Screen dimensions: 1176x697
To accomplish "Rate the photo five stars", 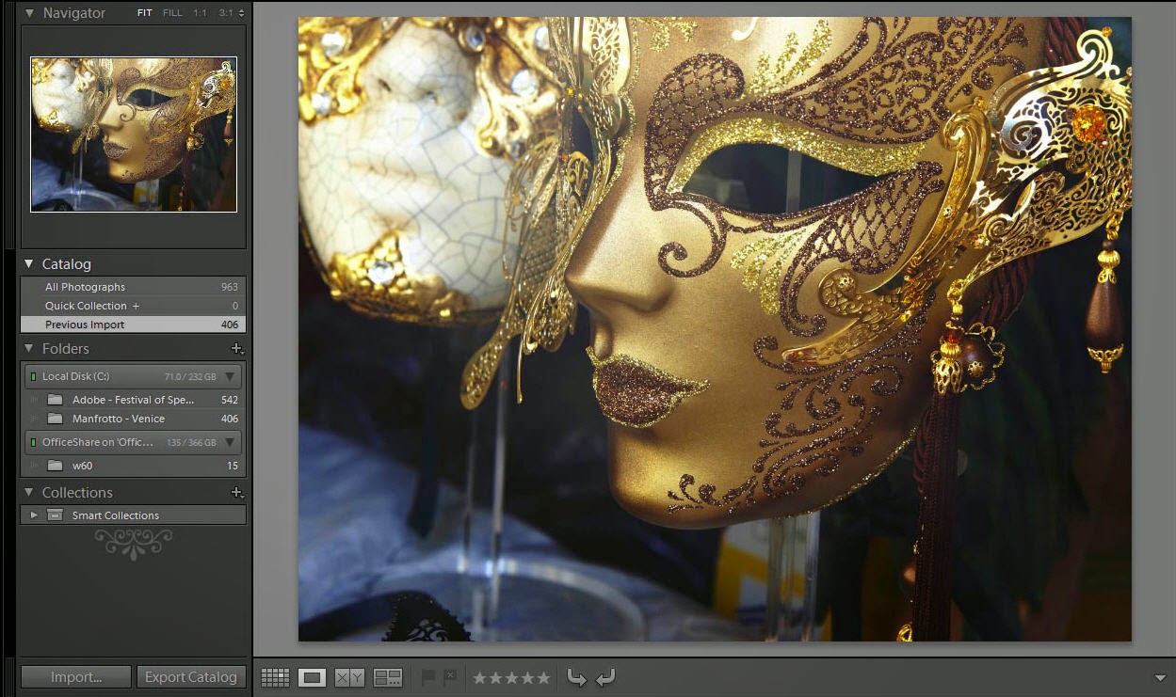I will pos(543,676).
